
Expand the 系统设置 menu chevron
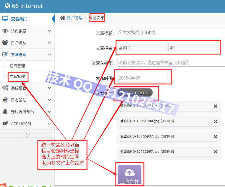coord(49,88)
